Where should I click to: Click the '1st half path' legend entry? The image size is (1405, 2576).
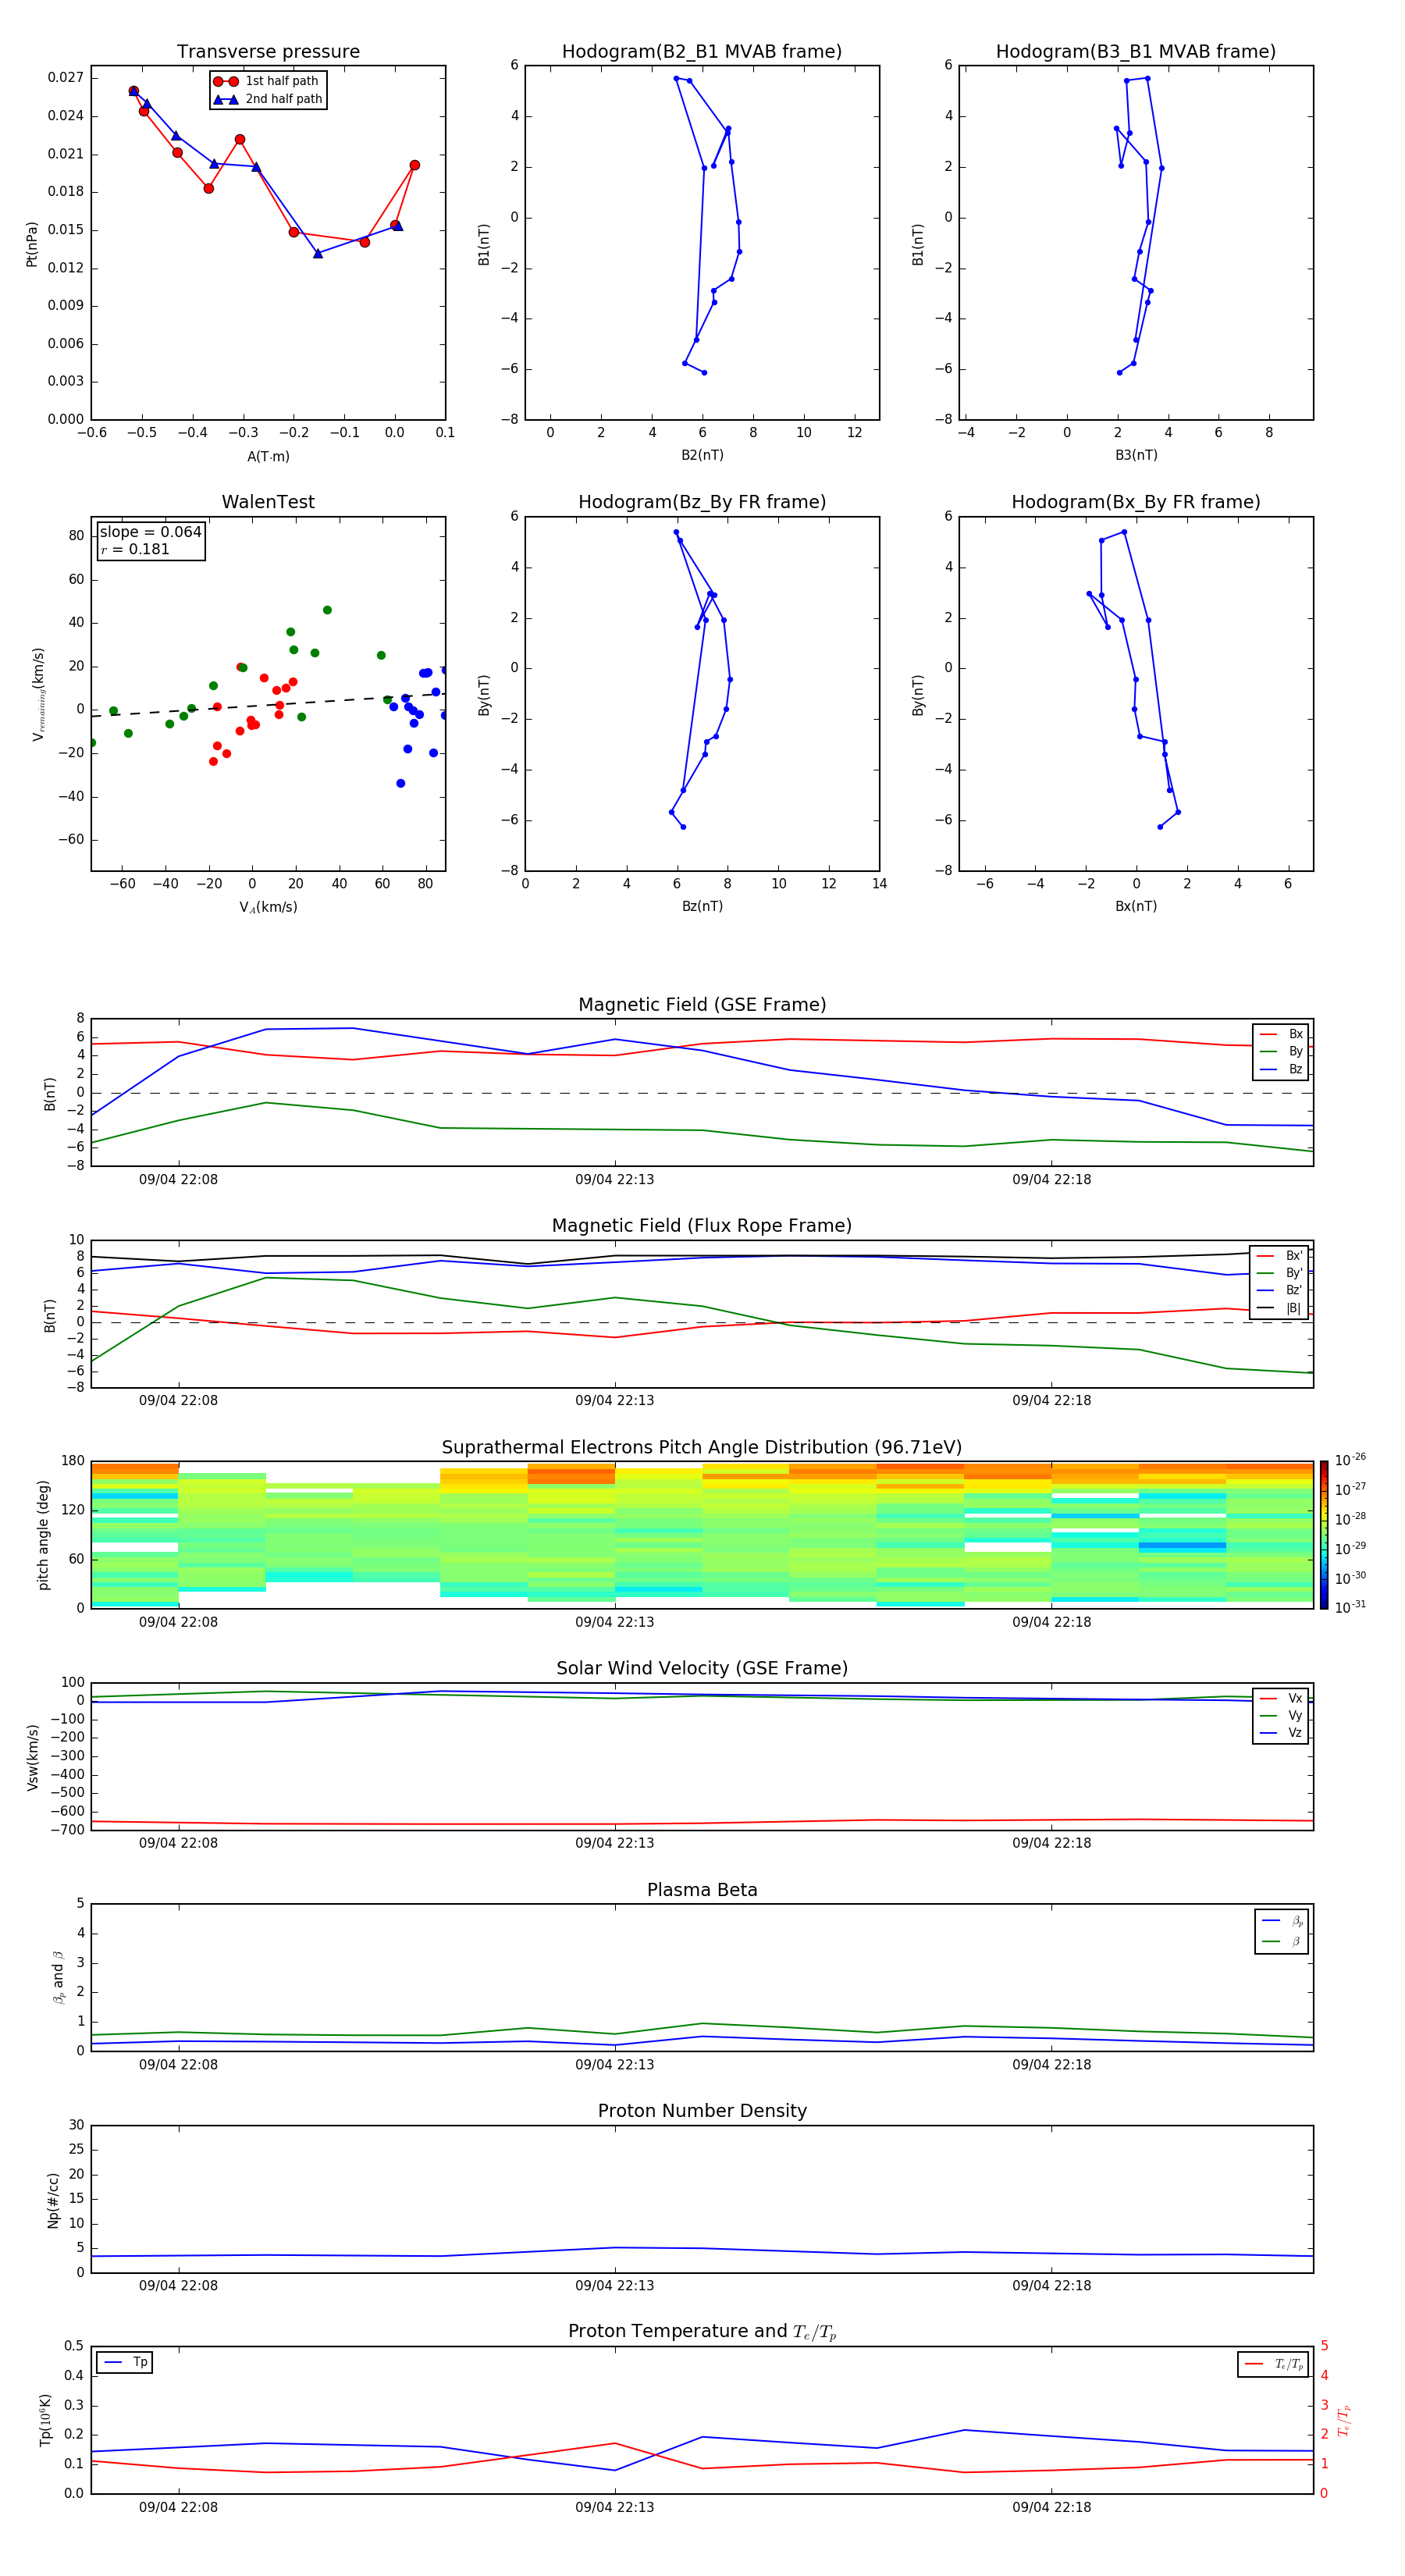(266, 81)
